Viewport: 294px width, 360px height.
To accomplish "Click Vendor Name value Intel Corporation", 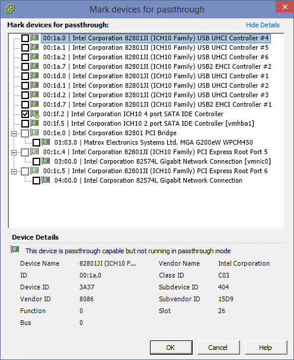I will 244,263.
